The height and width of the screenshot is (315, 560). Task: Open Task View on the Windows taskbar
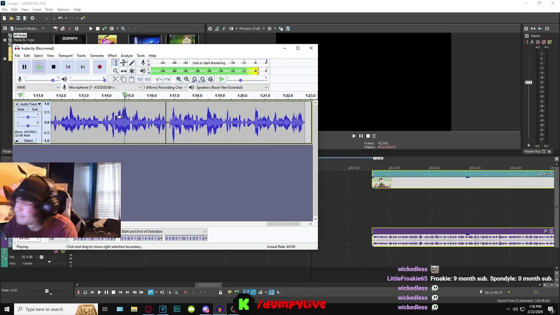click(x=105, y=309)
